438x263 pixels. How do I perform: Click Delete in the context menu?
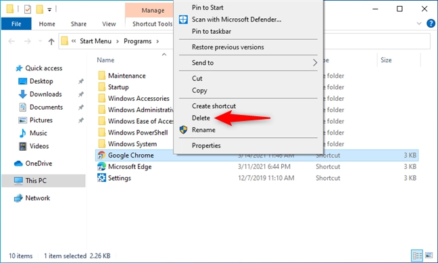201,118
